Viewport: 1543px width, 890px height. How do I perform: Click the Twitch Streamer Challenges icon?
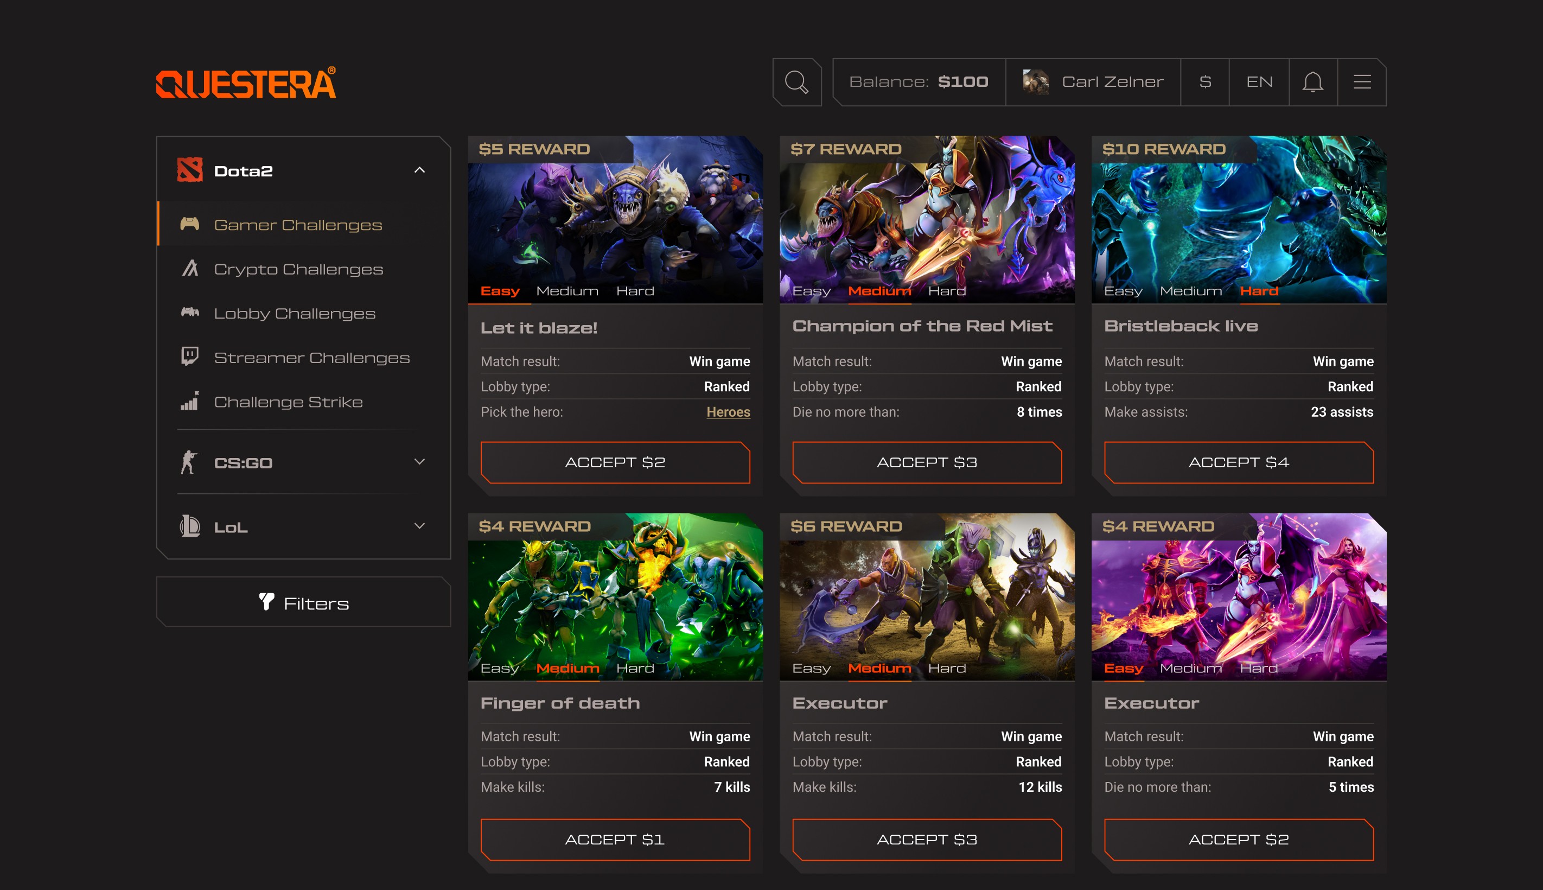tap(189, 357)
